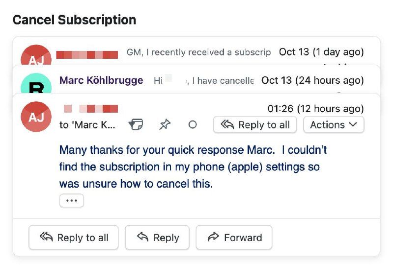Expand the message starting "GM, I recently received"
The image size is (393, 265).
coord(198,52)
